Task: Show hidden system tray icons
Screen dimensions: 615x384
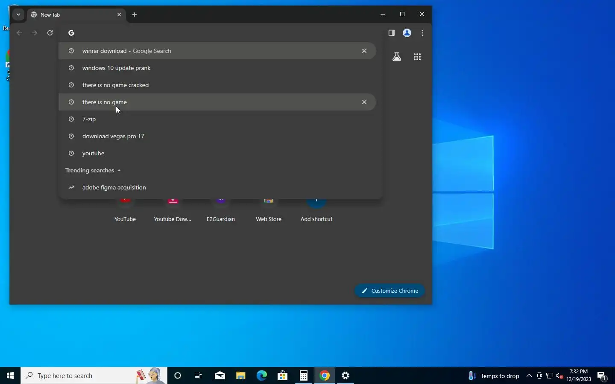Action: 529,375
